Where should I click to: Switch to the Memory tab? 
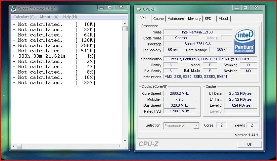point(194,19)
